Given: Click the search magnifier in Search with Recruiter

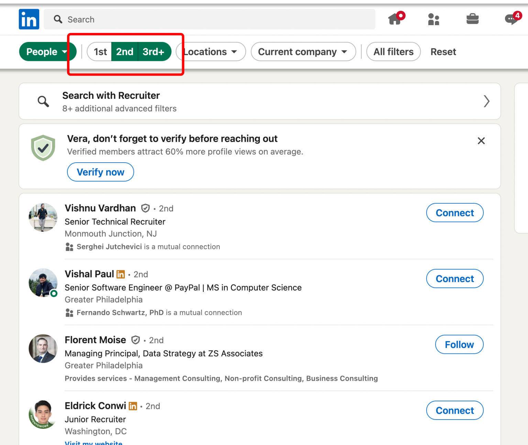Looking at the screenshot, I should [43, 101].
